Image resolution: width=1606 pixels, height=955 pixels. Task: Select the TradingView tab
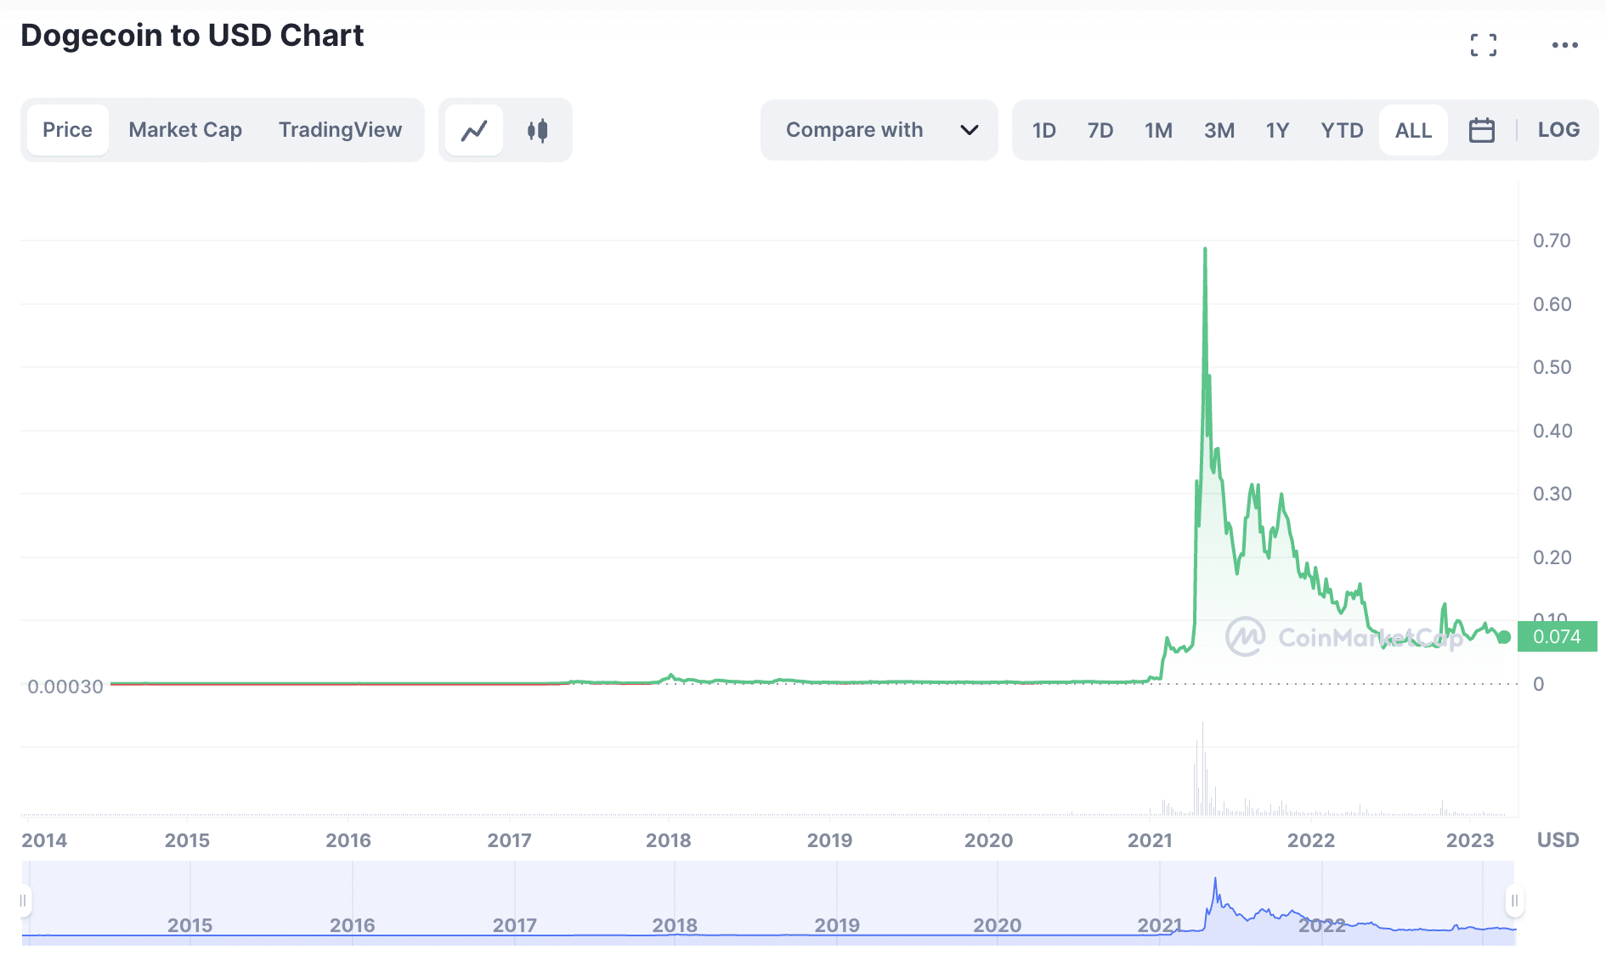coord(340,130)
